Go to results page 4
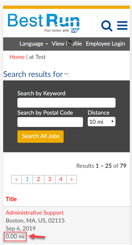The image size is (132, 245). click(61, 179)
